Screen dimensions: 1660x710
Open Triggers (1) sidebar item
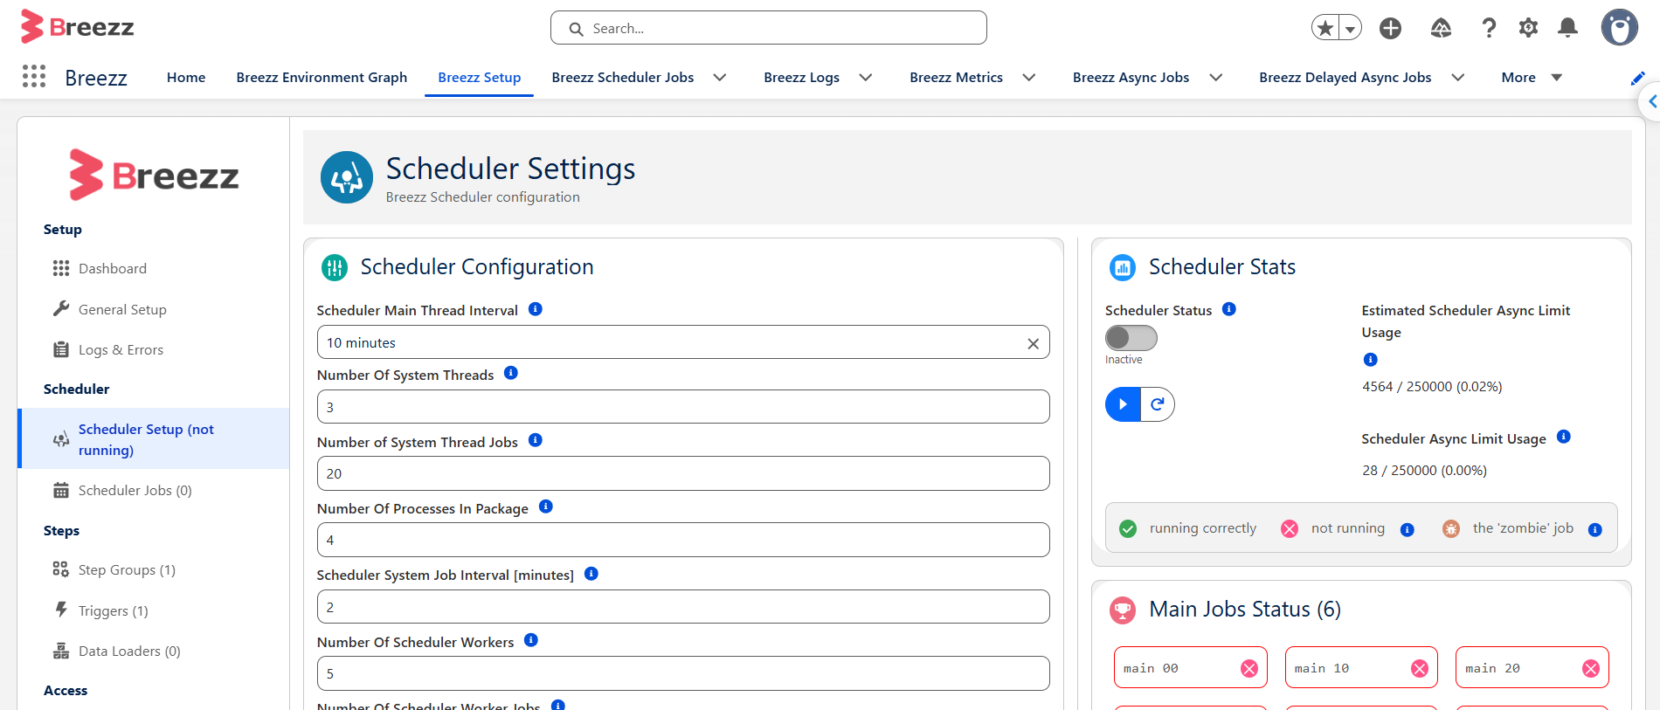[154, 610]
